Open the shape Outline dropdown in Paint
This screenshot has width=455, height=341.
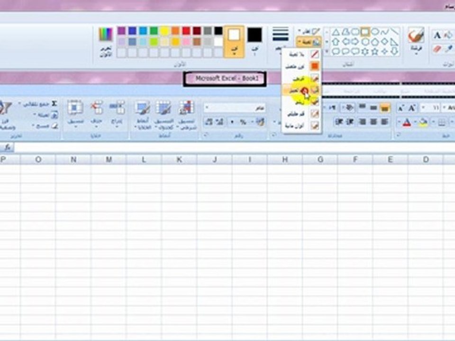point(309,31)
